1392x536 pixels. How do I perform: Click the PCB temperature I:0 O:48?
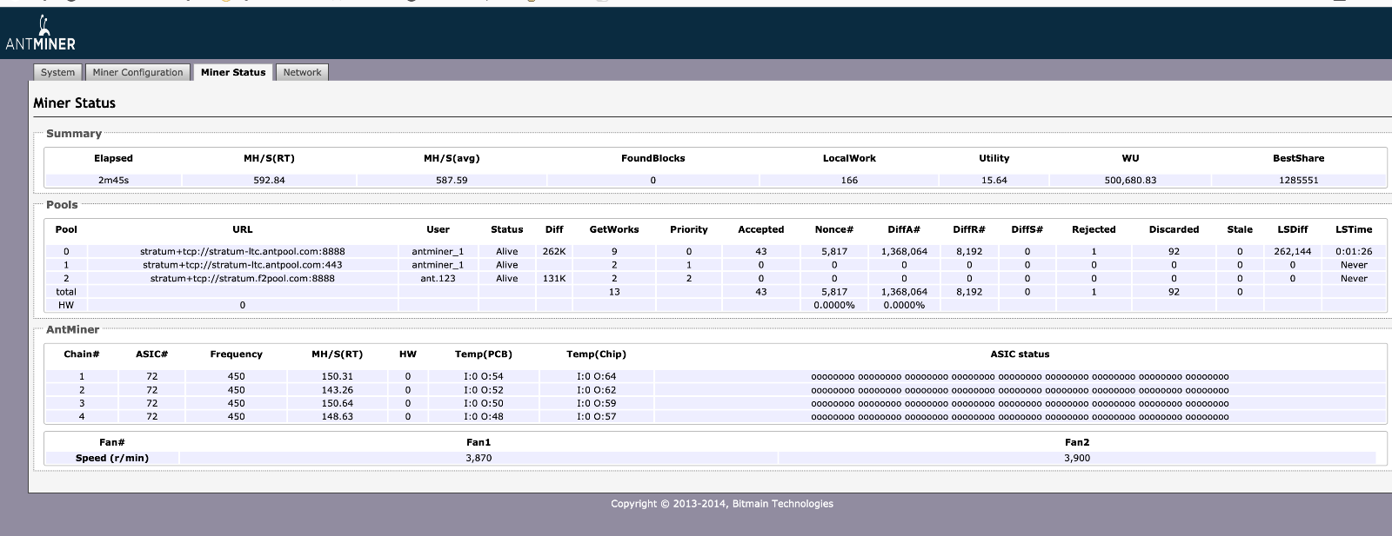pyautogui.click(x=483, y=416)
